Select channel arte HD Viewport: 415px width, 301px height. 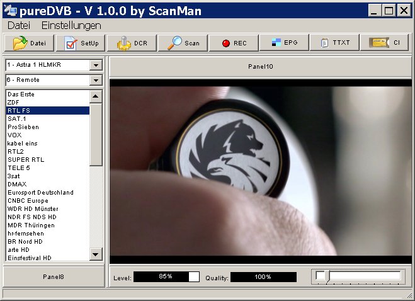(48, 250)
